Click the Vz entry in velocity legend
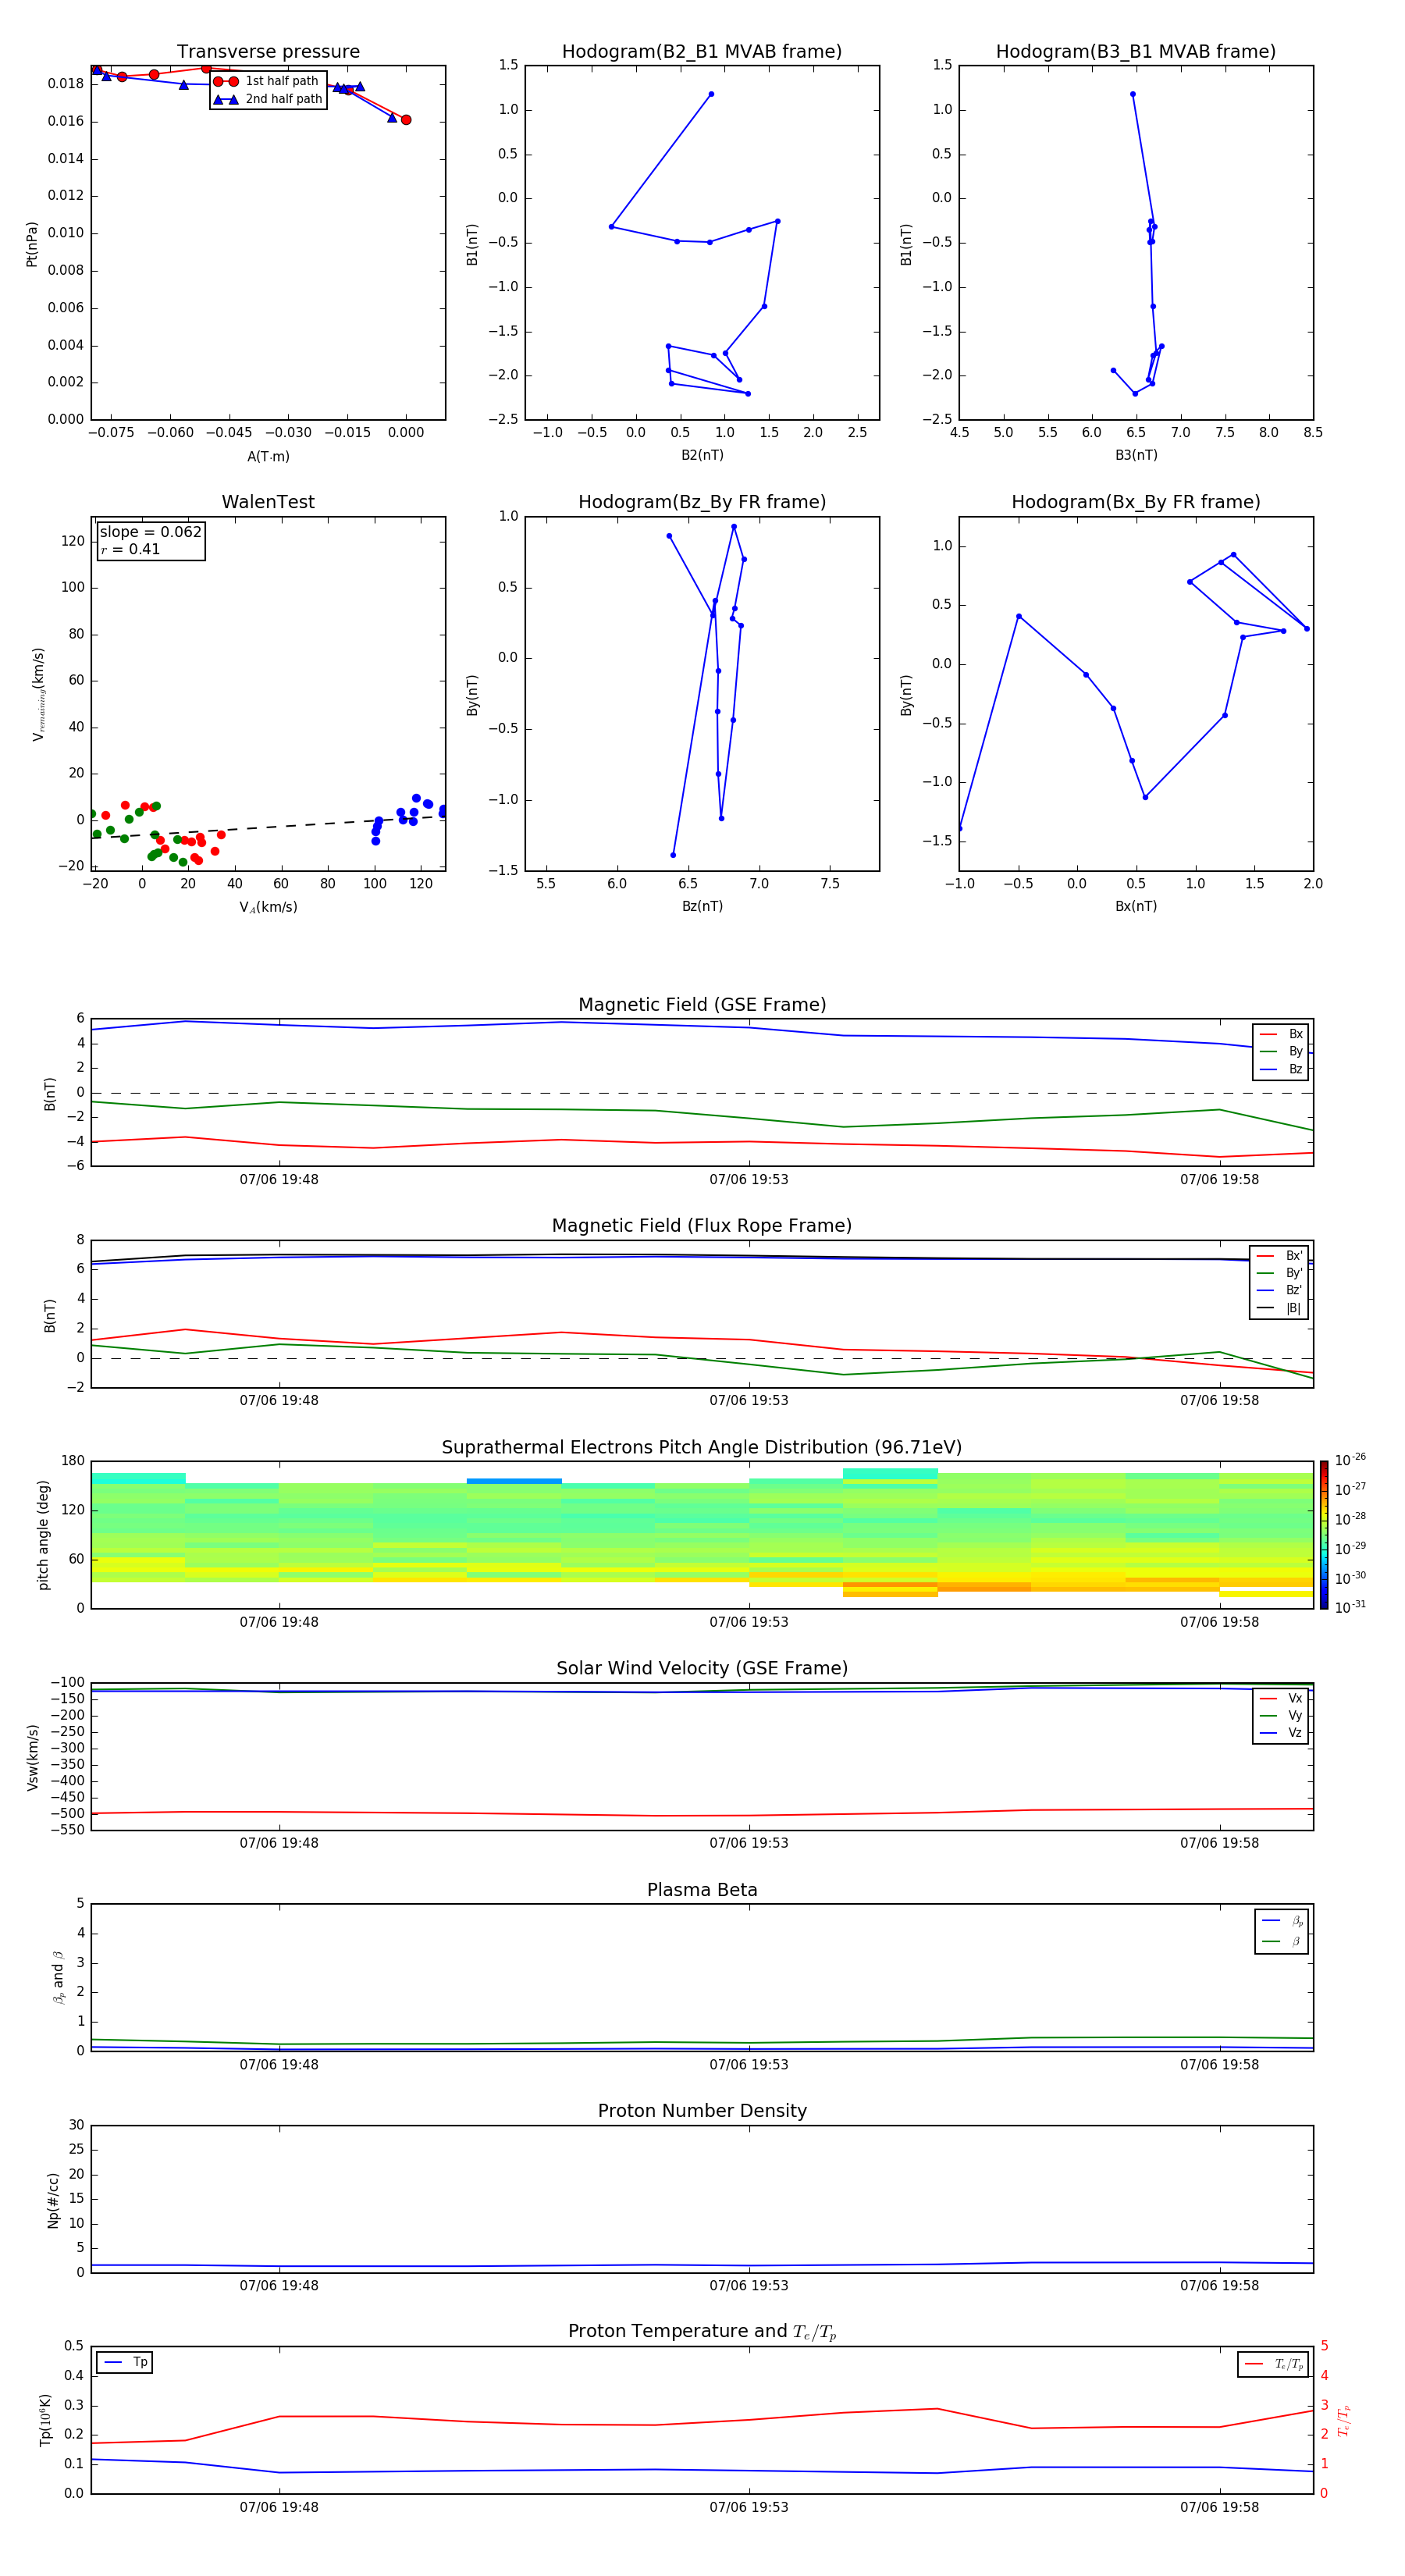The image size is (1405, 2576). (x=1281, y=1733)
